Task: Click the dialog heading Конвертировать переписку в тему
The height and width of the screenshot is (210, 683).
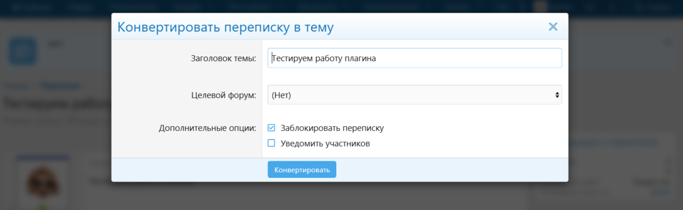Action: [225, 27]
